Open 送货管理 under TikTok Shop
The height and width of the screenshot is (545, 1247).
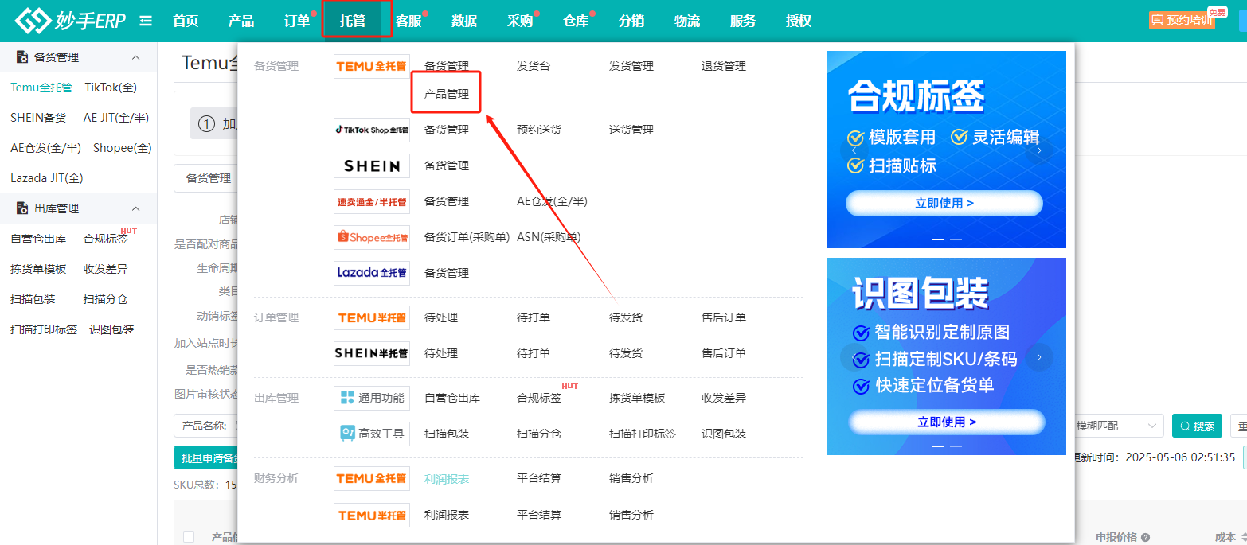tap(631, 130)
